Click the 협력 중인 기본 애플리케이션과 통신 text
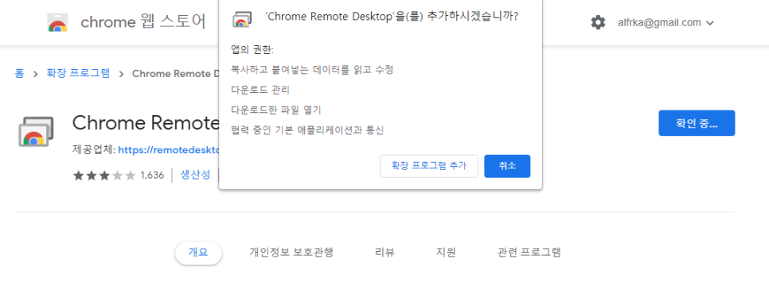Screen dimensions: 769x290 pos(307,130)
